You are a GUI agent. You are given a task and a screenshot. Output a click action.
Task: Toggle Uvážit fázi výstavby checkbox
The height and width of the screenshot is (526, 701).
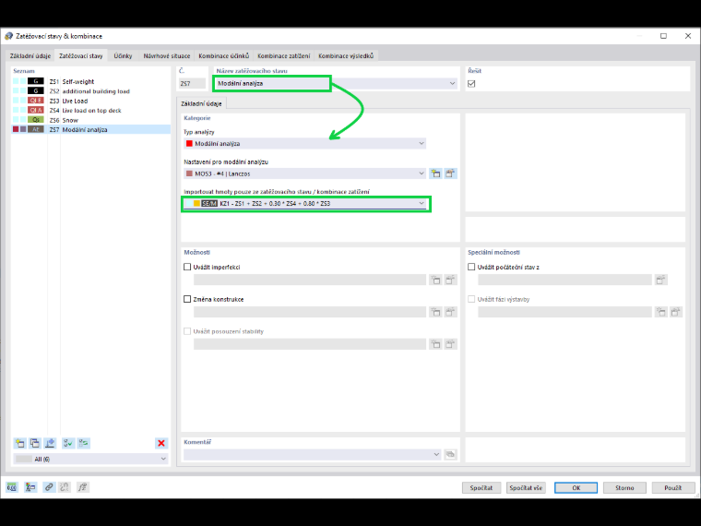471,299
